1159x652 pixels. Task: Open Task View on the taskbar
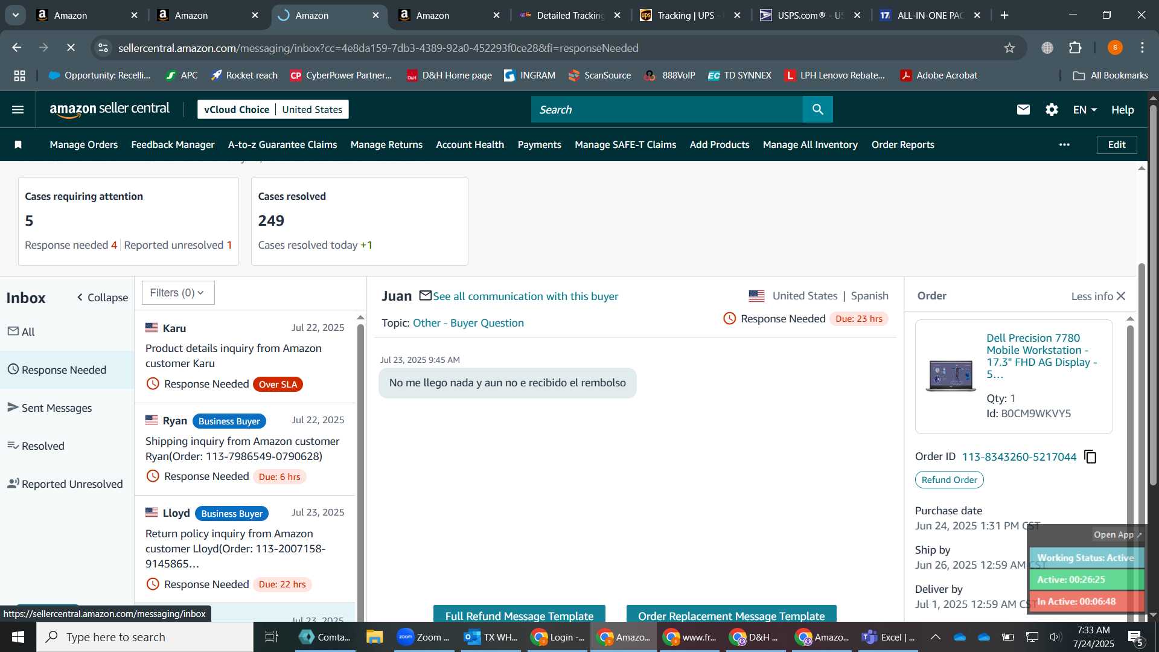point(272,637)
